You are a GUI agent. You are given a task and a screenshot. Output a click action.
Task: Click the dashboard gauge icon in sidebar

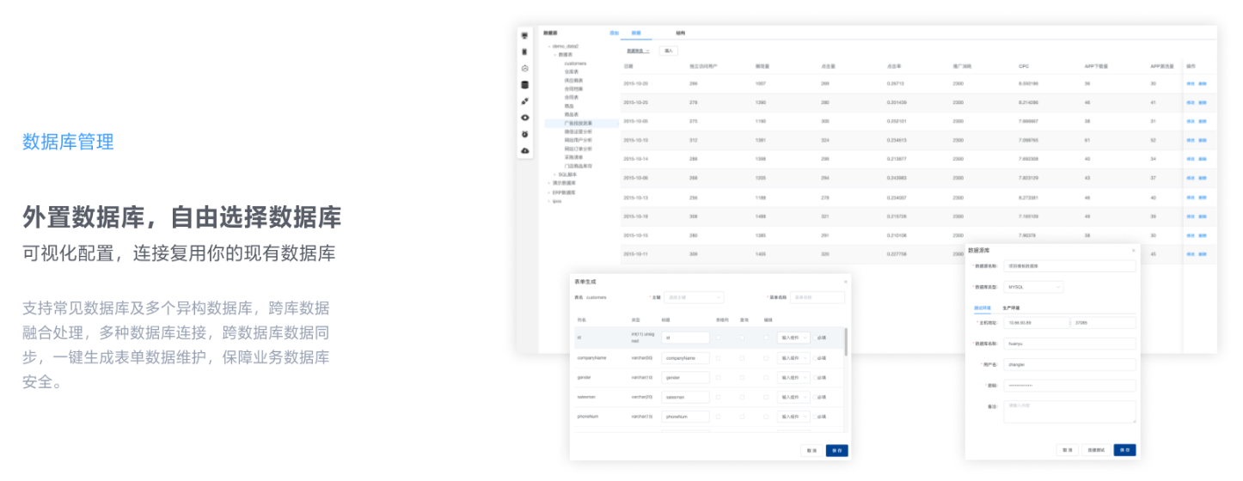[x=524, y=68]
